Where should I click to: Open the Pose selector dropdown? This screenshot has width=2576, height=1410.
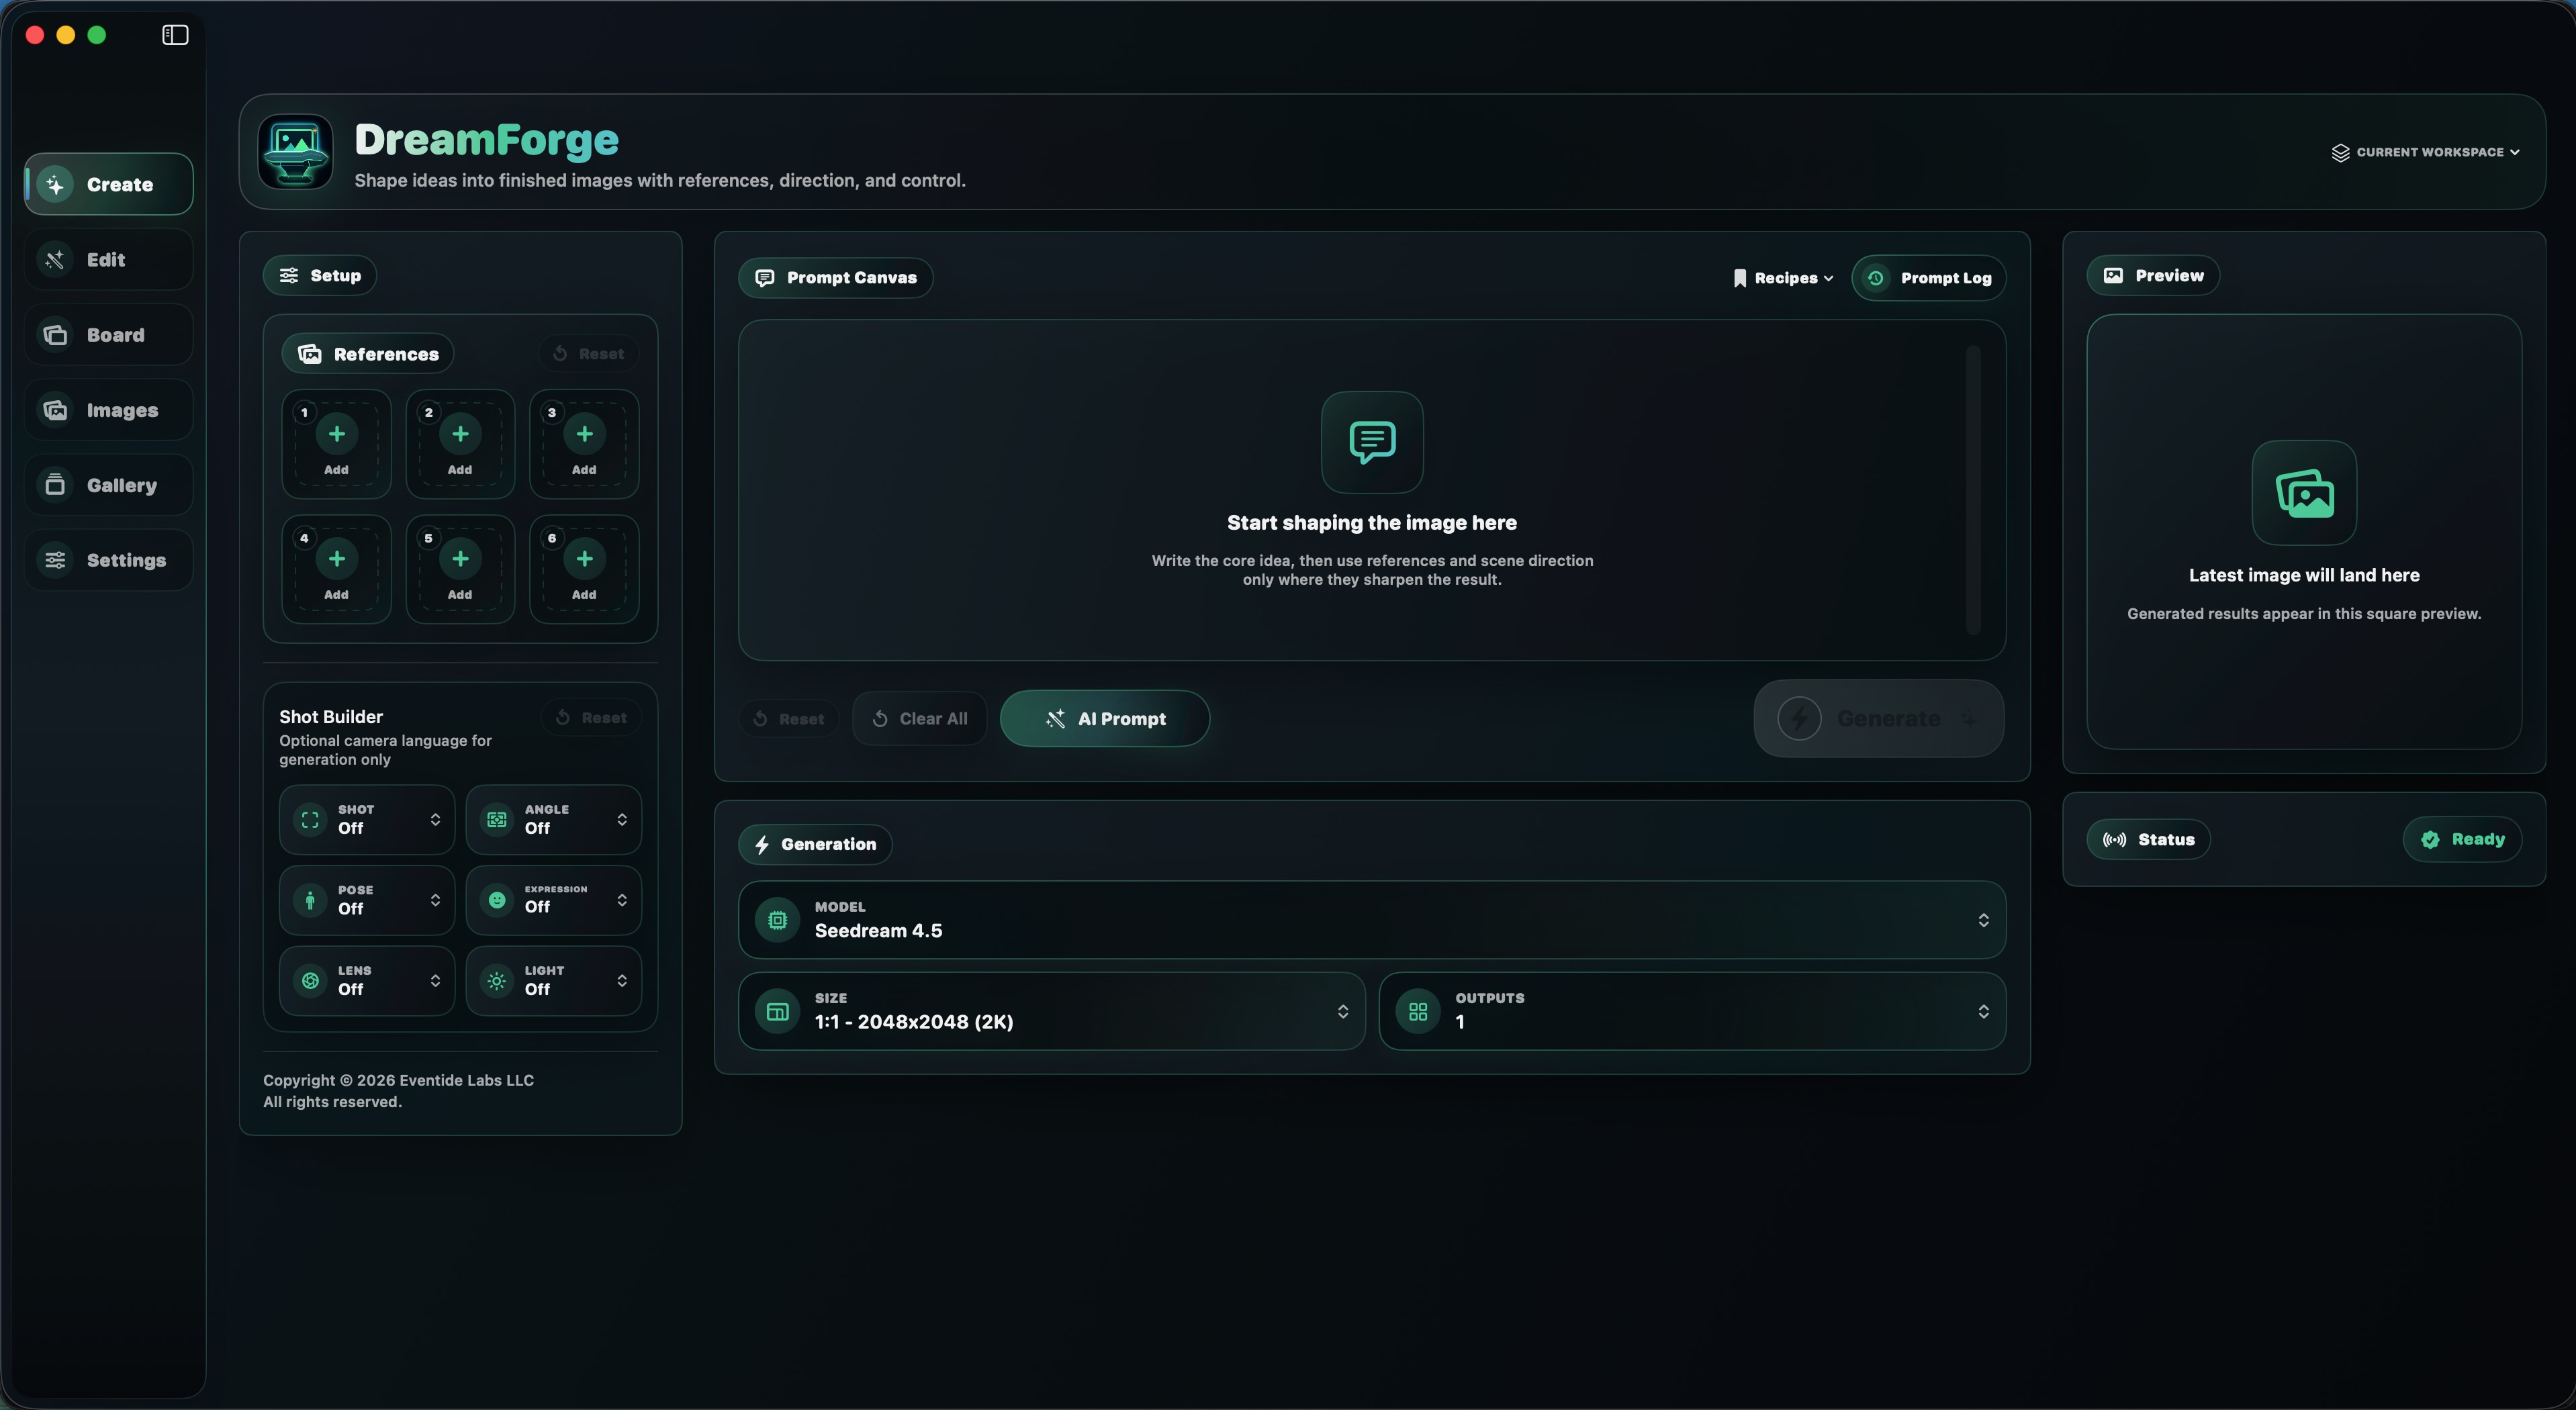click(x=367, y=900)
